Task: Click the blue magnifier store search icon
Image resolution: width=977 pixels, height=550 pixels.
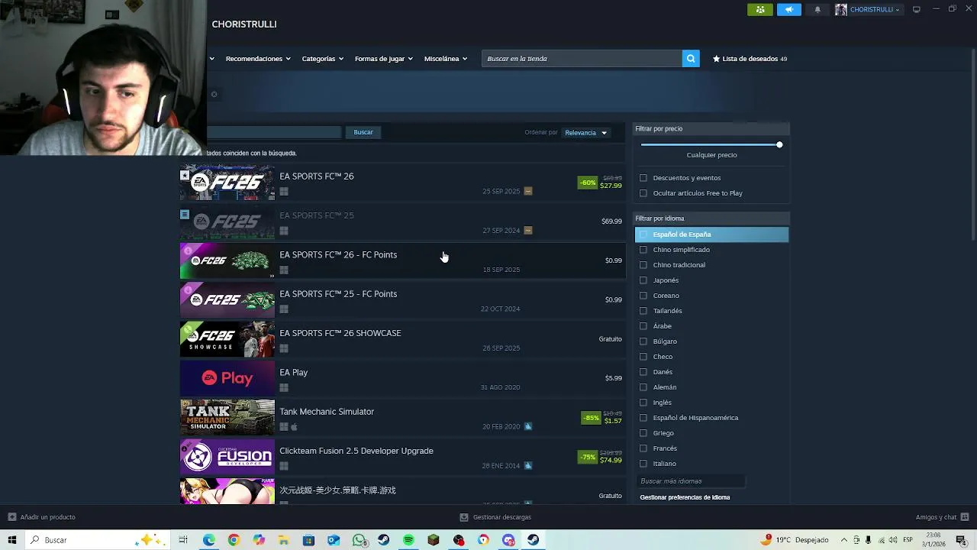Action: 691,59
